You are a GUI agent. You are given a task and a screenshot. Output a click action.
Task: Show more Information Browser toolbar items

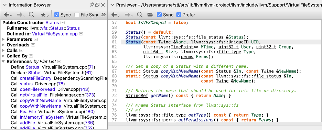click(104, 14)
